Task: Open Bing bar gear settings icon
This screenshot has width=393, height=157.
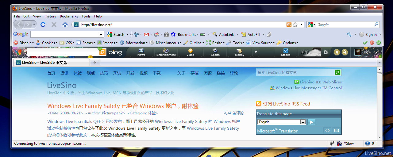Action: tap(326, 52)
